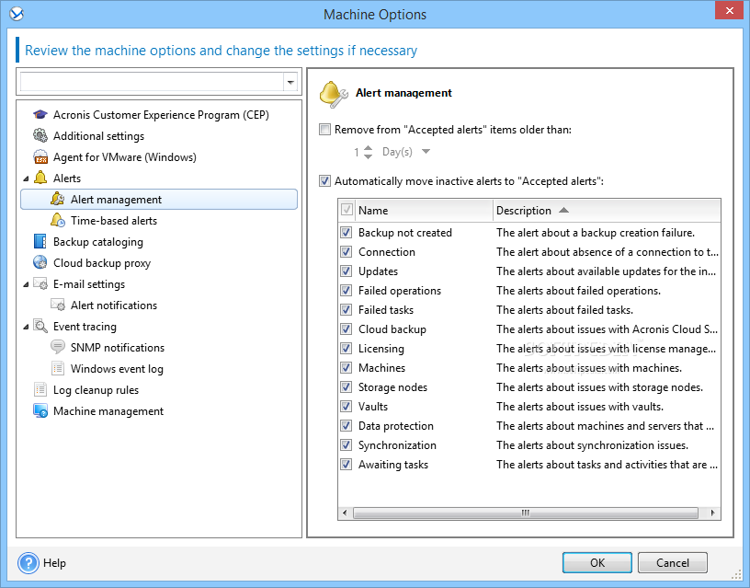750x588 pixels.
Task: Select Machine management tree item
Action: point(108,410)
